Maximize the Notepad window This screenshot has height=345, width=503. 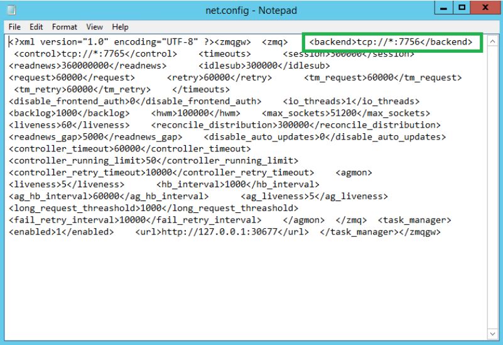[x=462, y=8]
